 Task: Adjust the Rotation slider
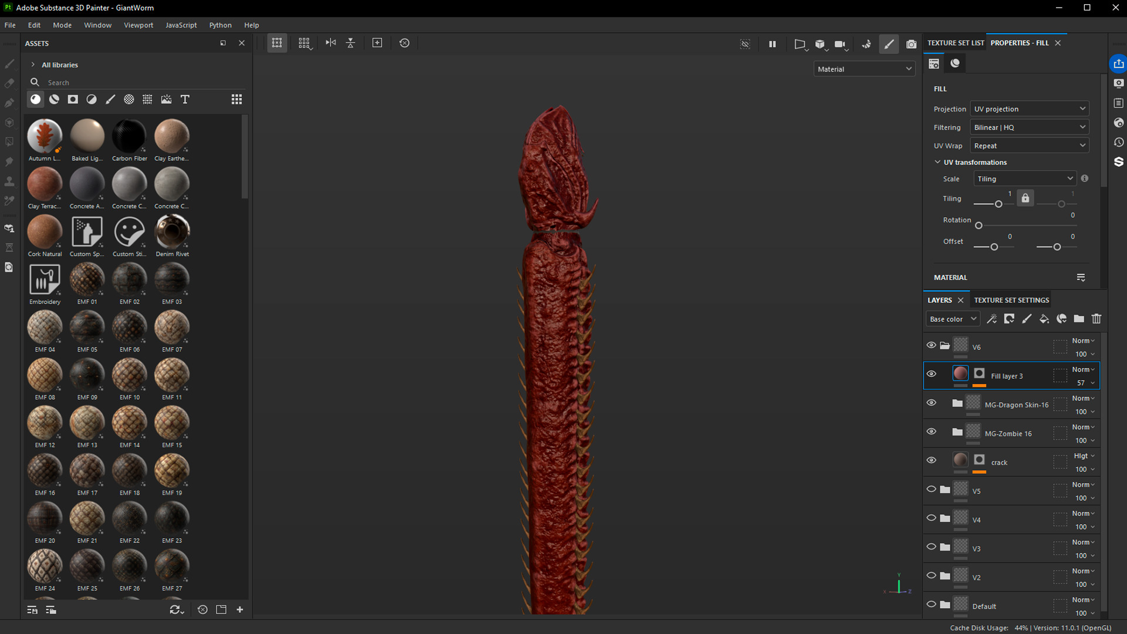coord(1024,225)
